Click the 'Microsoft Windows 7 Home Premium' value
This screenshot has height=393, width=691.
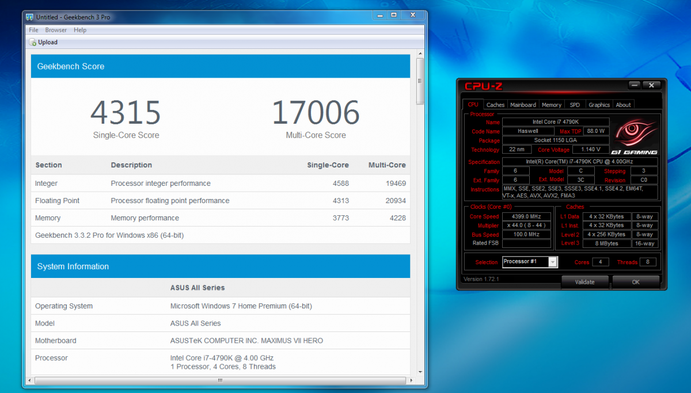241,306
